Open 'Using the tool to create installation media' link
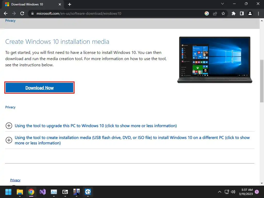This screenshot has width=264, height=198. pos(132,140)
